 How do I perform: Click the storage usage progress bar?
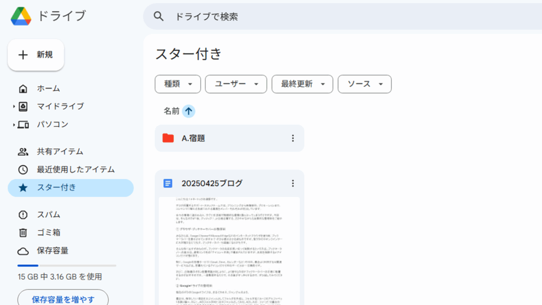click(64, 265)
